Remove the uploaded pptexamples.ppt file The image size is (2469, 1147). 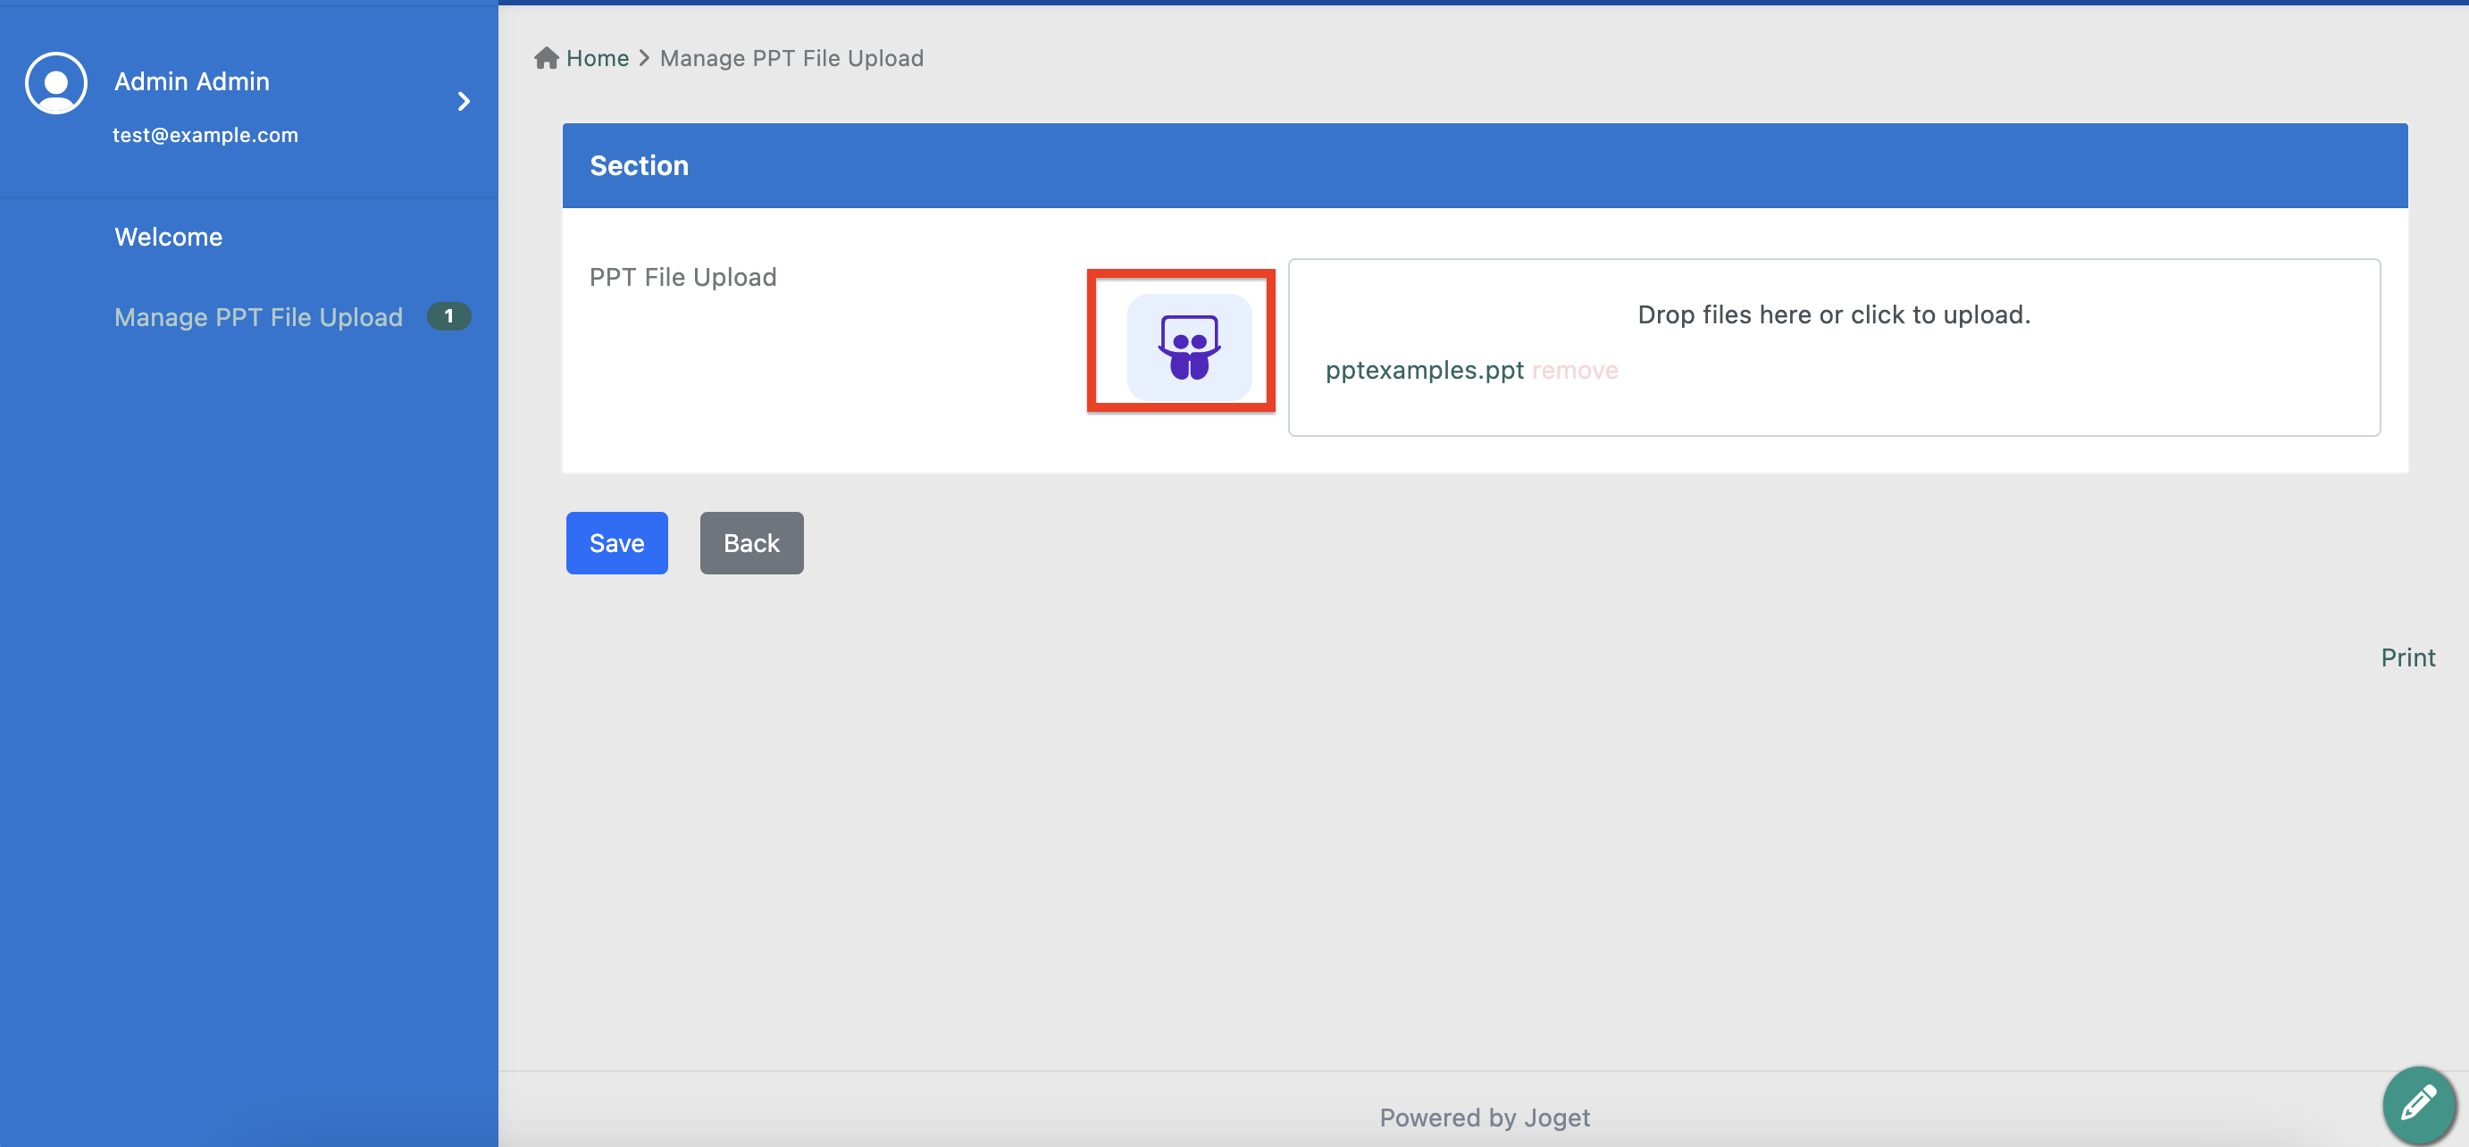pos(1575,370)
